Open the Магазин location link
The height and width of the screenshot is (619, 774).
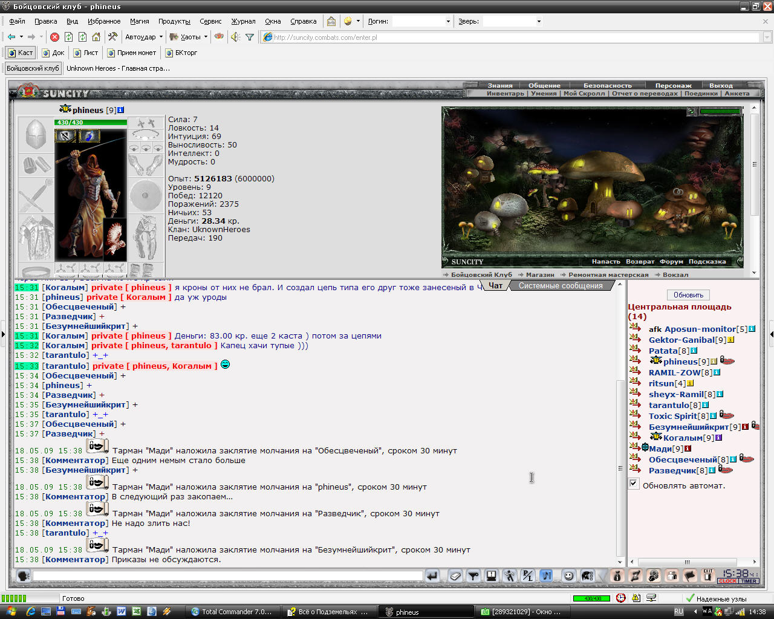pos(539,274)
